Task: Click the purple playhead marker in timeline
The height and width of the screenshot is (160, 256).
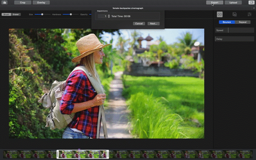Action: click(x=79, y=154)
